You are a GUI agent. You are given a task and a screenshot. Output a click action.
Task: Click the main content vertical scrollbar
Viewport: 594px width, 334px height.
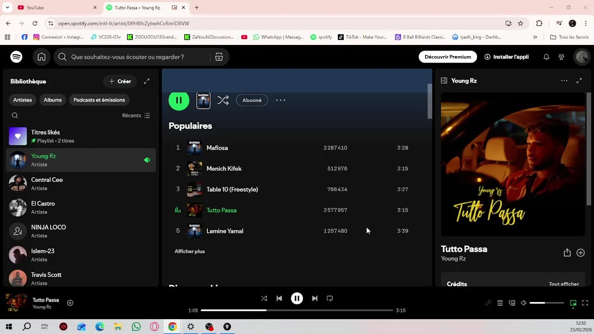[430, 102]
